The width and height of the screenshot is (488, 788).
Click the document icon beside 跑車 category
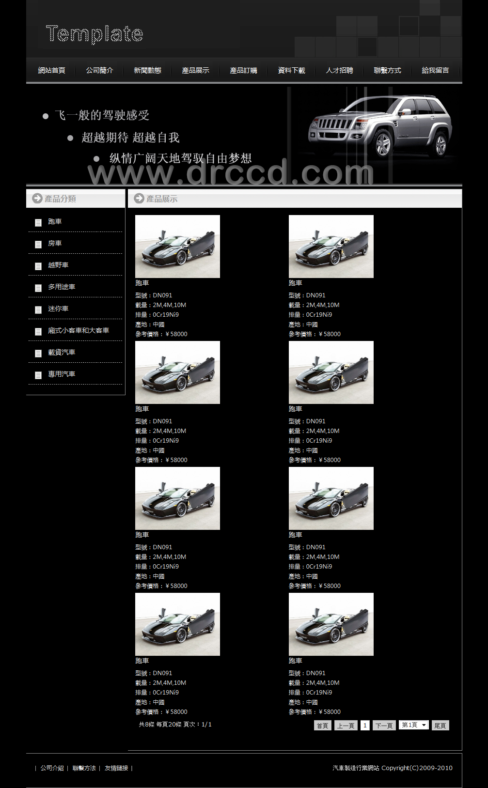click(x=38, y=222)
